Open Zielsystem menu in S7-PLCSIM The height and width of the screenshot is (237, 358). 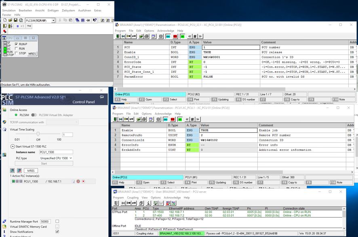coord(68,11)
